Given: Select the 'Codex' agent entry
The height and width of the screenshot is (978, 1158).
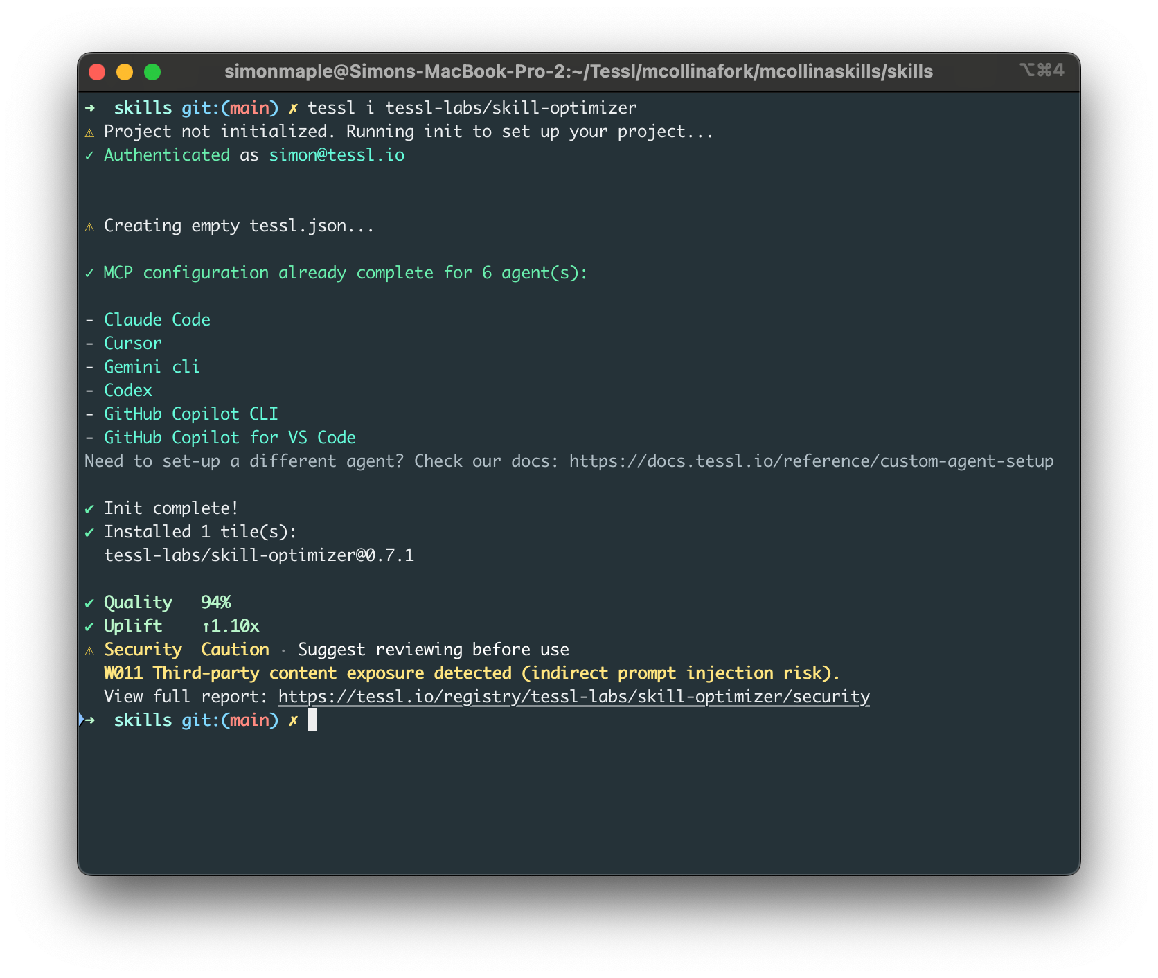Looking at the screenshot, I should (x=128, y=391).
